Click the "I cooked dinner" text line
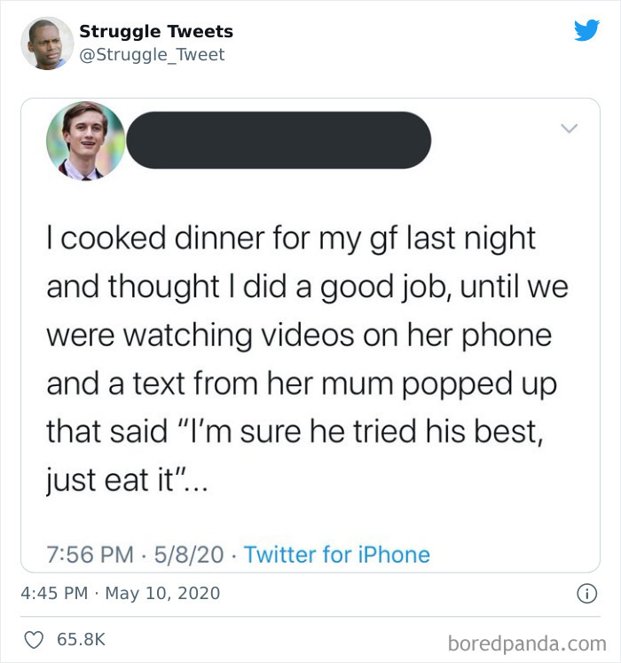 coord(291,238)
